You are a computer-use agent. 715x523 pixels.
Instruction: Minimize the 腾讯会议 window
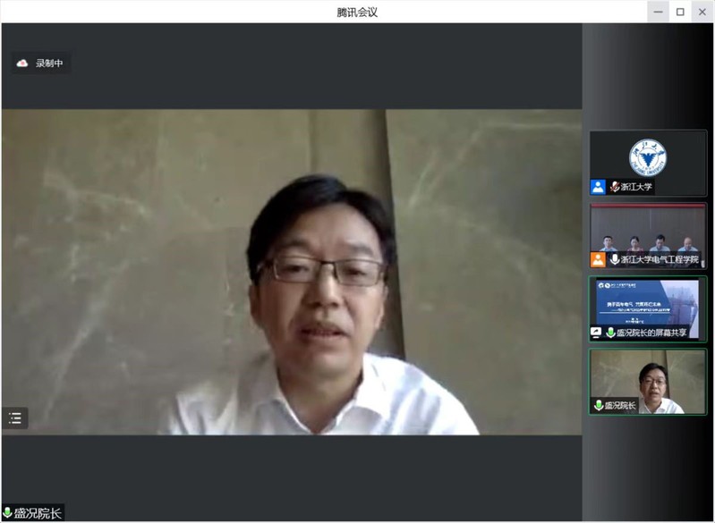(658, 12)
